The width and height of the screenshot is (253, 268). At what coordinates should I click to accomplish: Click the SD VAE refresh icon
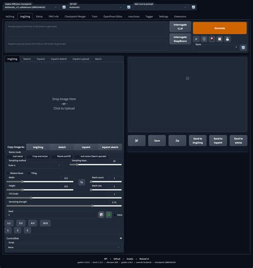(x=129, y=7)
